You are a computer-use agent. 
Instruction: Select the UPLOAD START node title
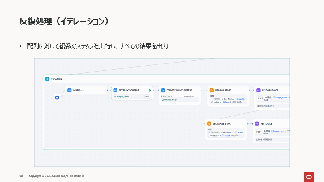(223, 90)
